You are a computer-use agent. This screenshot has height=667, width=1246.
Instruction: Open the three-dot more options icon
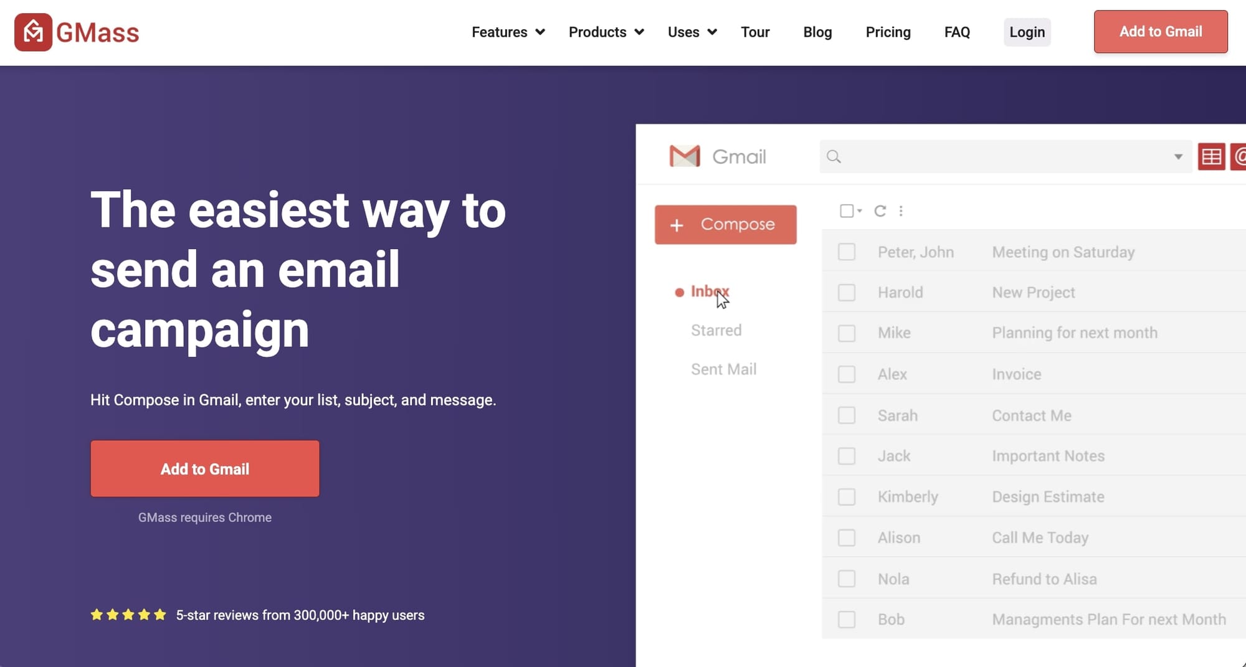click(901, 211)
